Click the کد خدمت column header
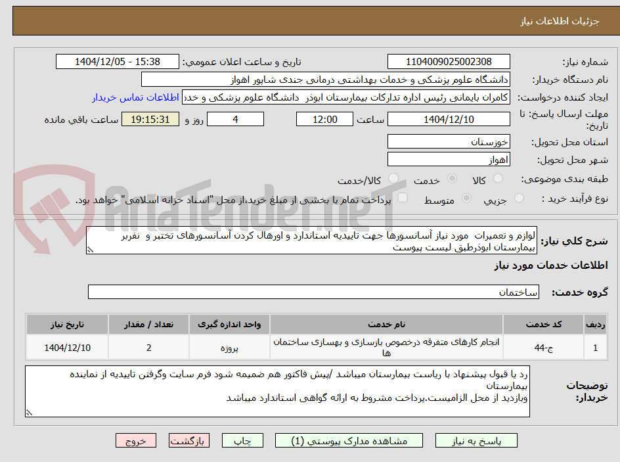The height and width of the screenshot is (462, 620). tap(544, 325)
